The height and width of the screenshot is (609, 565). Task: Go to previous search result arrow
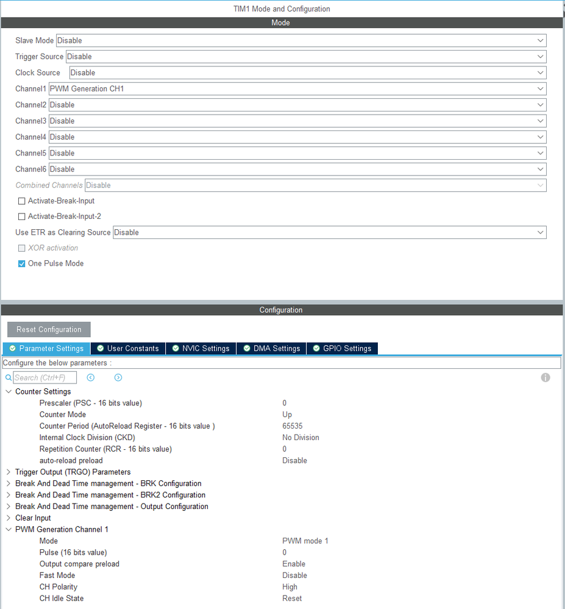point(90,377)
